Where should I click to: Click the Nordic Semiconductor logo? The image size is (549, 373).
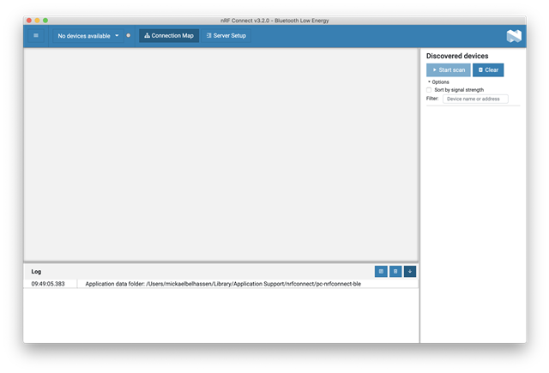[x=514, y=36]
